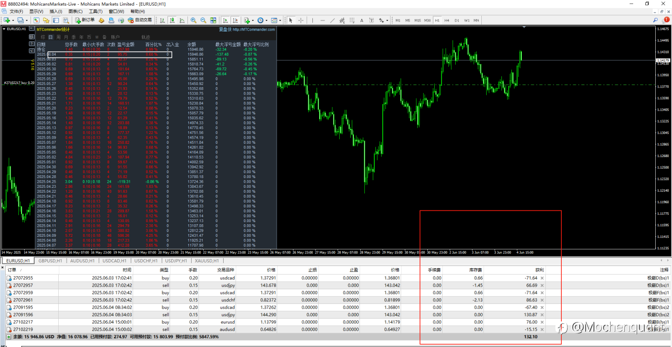672x347 pixels.
Task: Switch chart to candlestick mode icon
Action: click(172, 20)
